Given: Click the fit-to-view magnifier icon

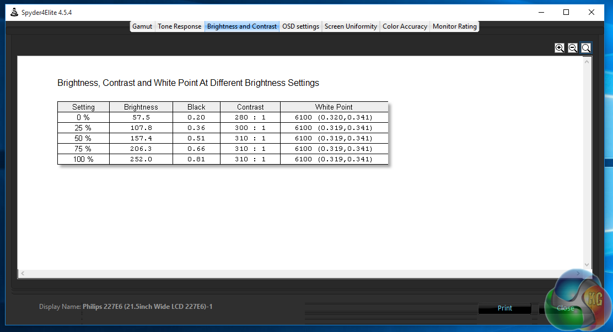Looking at the screenshot, I should [x=586, y=48].
